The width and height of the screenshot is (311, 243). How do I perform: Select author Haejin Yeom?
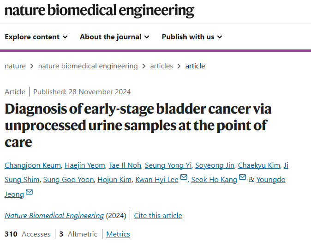coord(85,165)
